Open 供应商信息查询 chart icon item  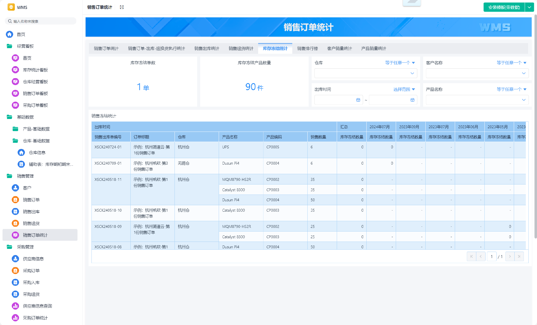15,306
